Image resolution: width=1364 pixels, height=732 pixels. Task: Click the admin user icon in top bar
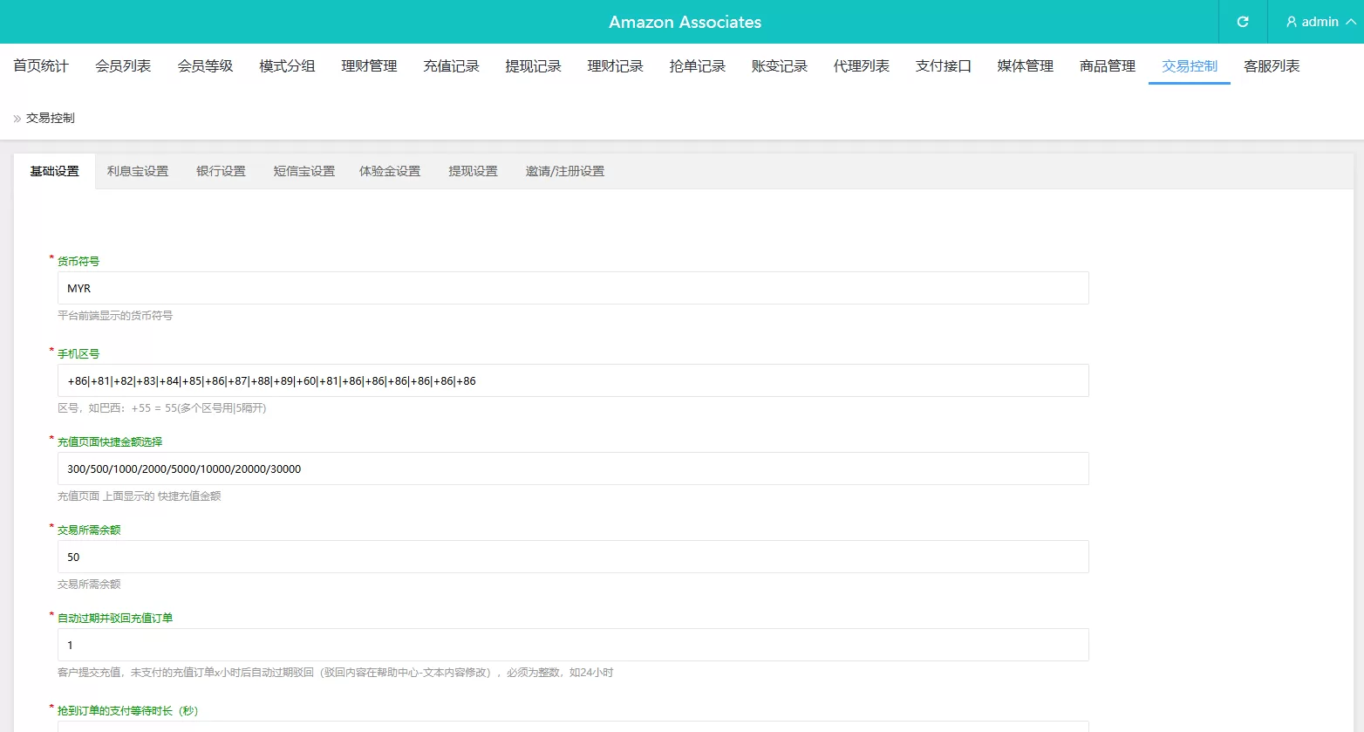[x=1289, y=22]
